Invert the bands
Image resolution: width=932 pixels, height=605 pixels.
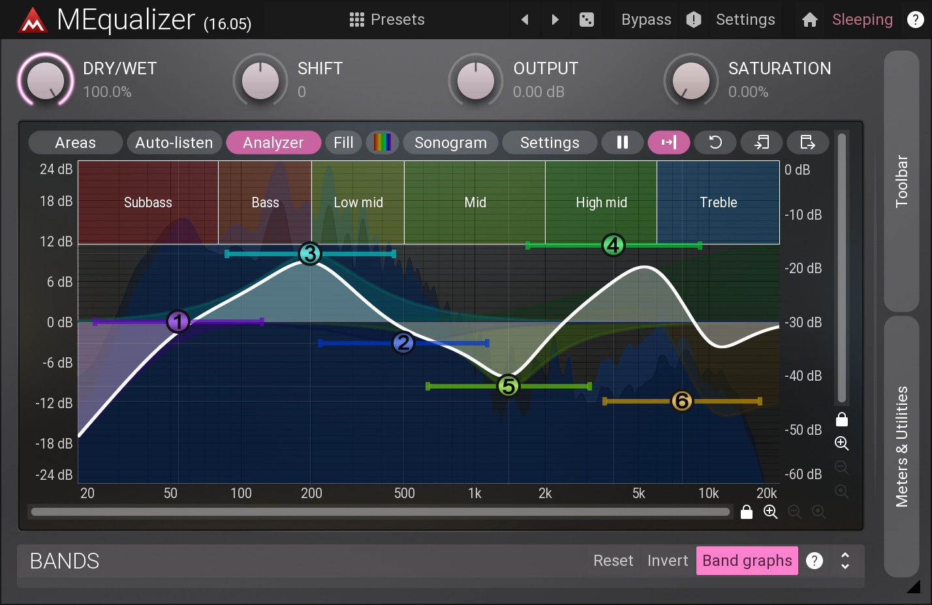[668, 561]
